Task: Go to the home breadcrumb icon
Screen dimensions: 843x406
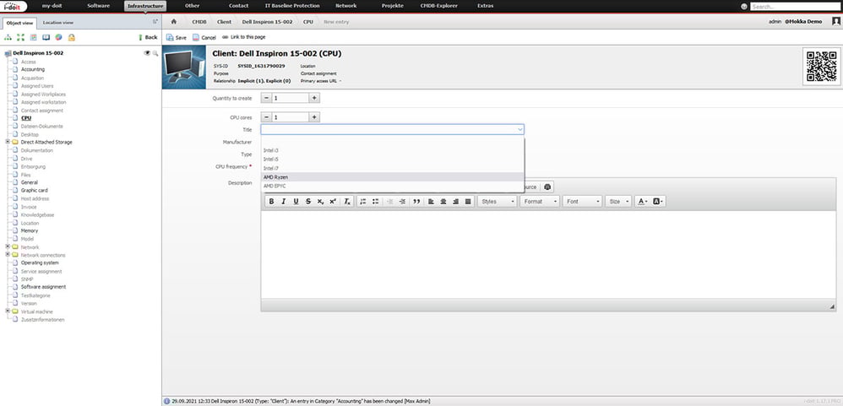Action: [174, 22]
